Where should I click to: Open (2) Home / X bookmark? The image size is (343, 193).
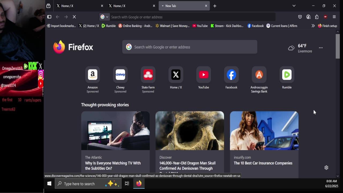point(89,26)
